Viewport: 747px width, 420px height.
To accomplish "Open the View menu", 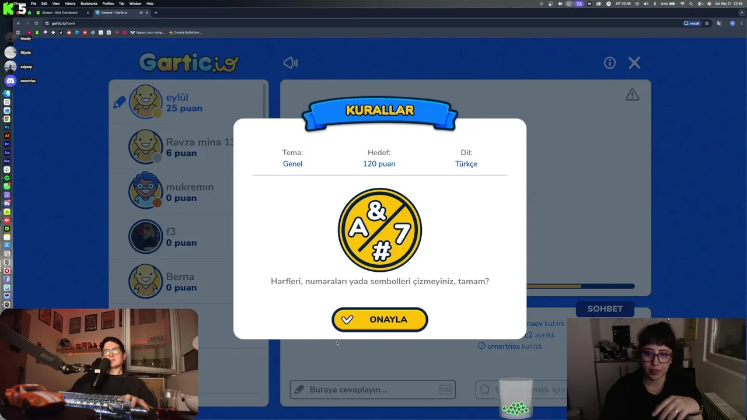I will [56, 3].
